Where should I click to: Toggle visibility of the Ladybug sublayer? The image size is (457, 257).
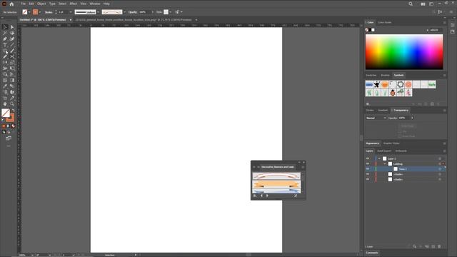[x=368, y=163]
